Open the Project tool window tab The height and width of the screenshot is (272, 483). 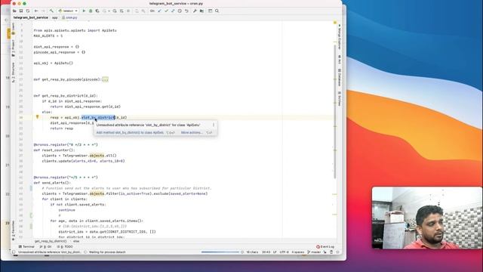coord(14,48)
